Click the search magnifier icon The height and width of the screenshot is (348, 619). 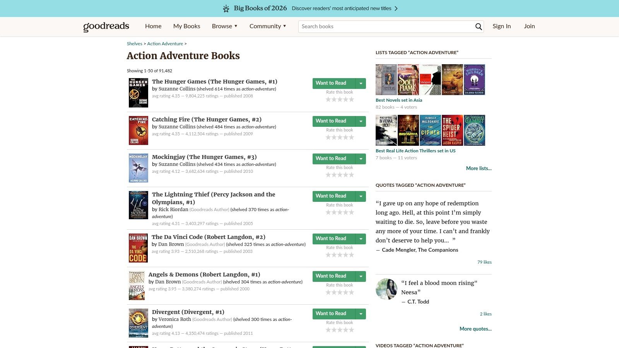pyautogui.click(x=479, y=27)
